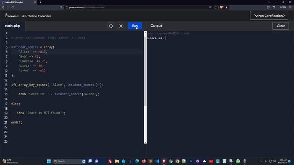Image resolution: width=294 pixels, height=165 pixels.
Task: Click the 'Score is NOT found!' line
Action: (x=41, y=113)
